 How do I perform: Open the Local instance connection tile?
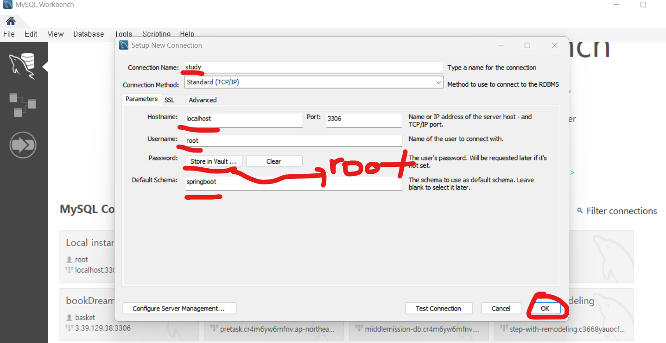[x=87, y=257]
